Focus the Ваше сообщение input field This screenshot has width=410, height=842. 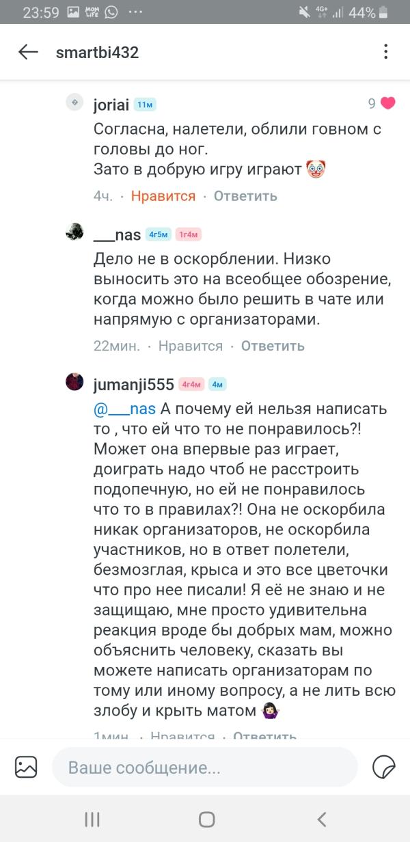(x=205, y=767)
